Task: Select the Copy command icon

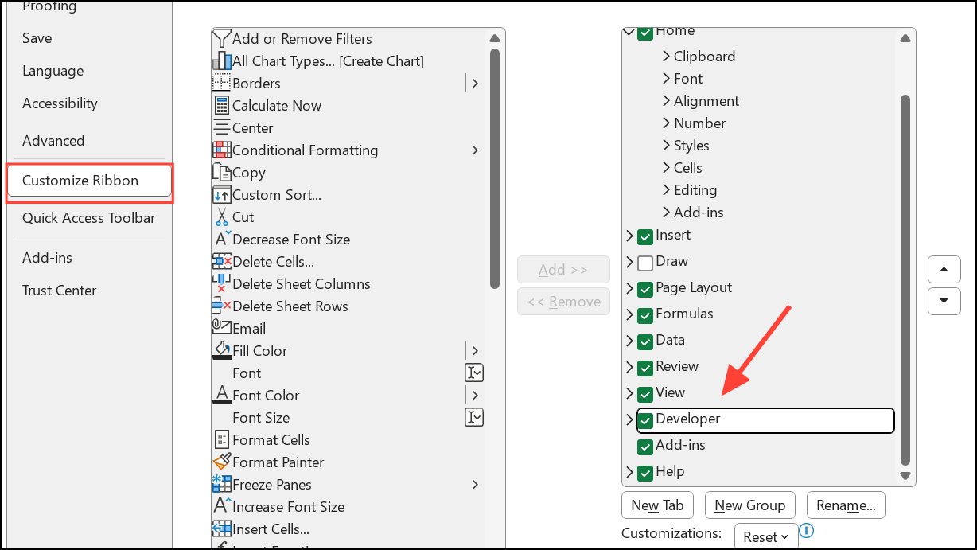Action: click(222, 172)
